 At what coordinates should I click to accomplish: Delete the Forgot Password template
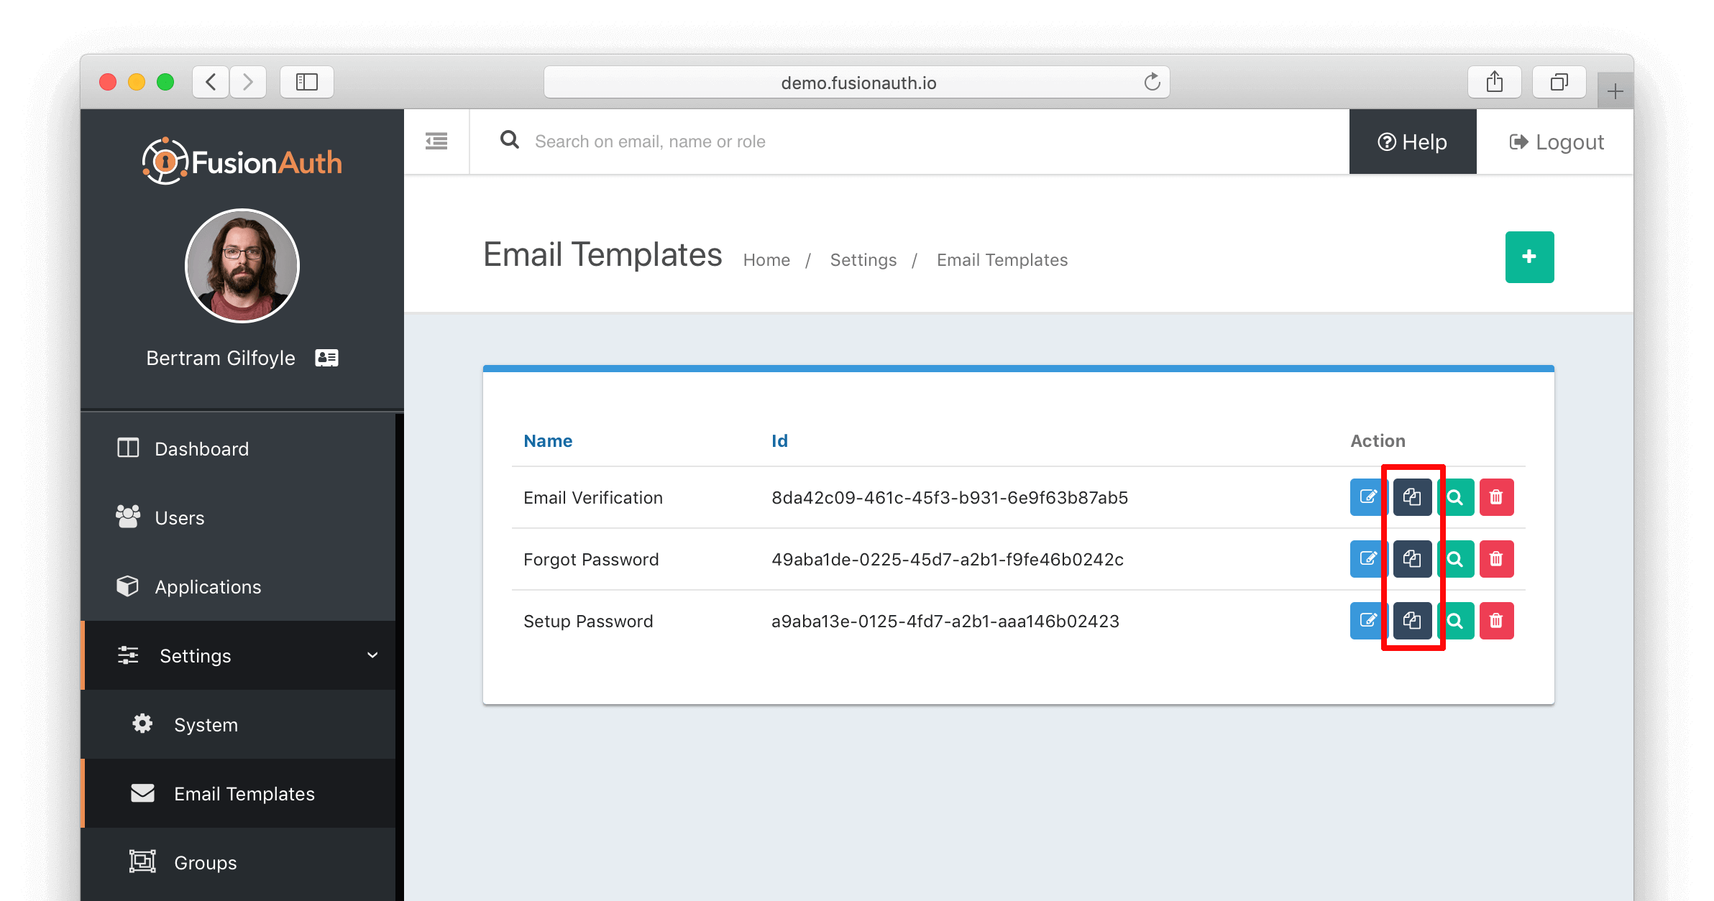(1496, 559)
